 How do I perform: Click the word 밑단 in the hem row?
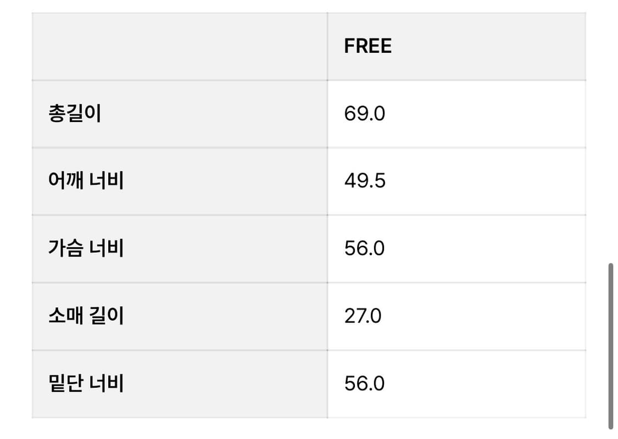(x=65, y=383)
